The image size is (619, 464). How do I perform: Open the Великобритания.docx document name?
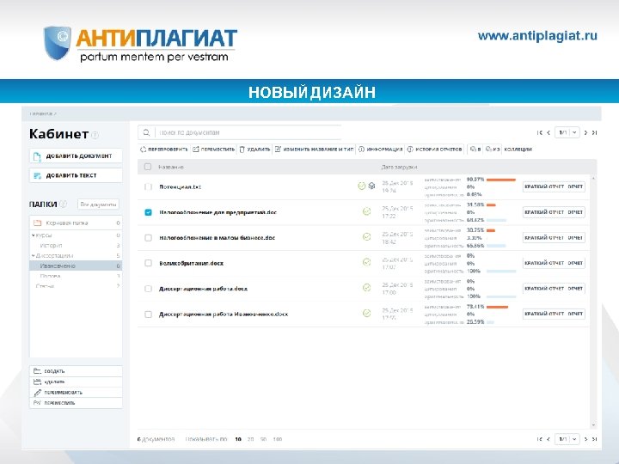click(x=192, y=263)
